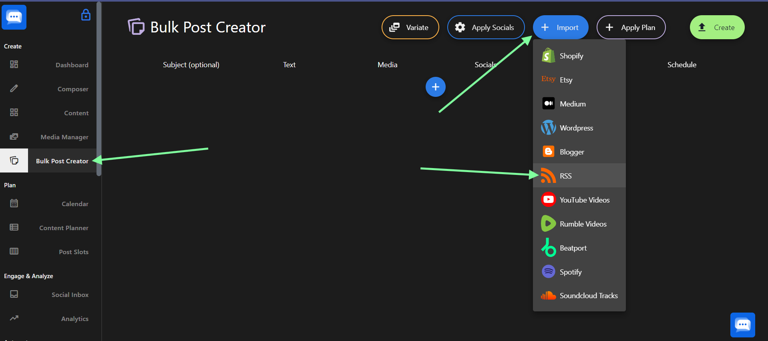Click the blue padlock icon in sidebar
This screenshot has height=341, width=768.
[86, 15]
